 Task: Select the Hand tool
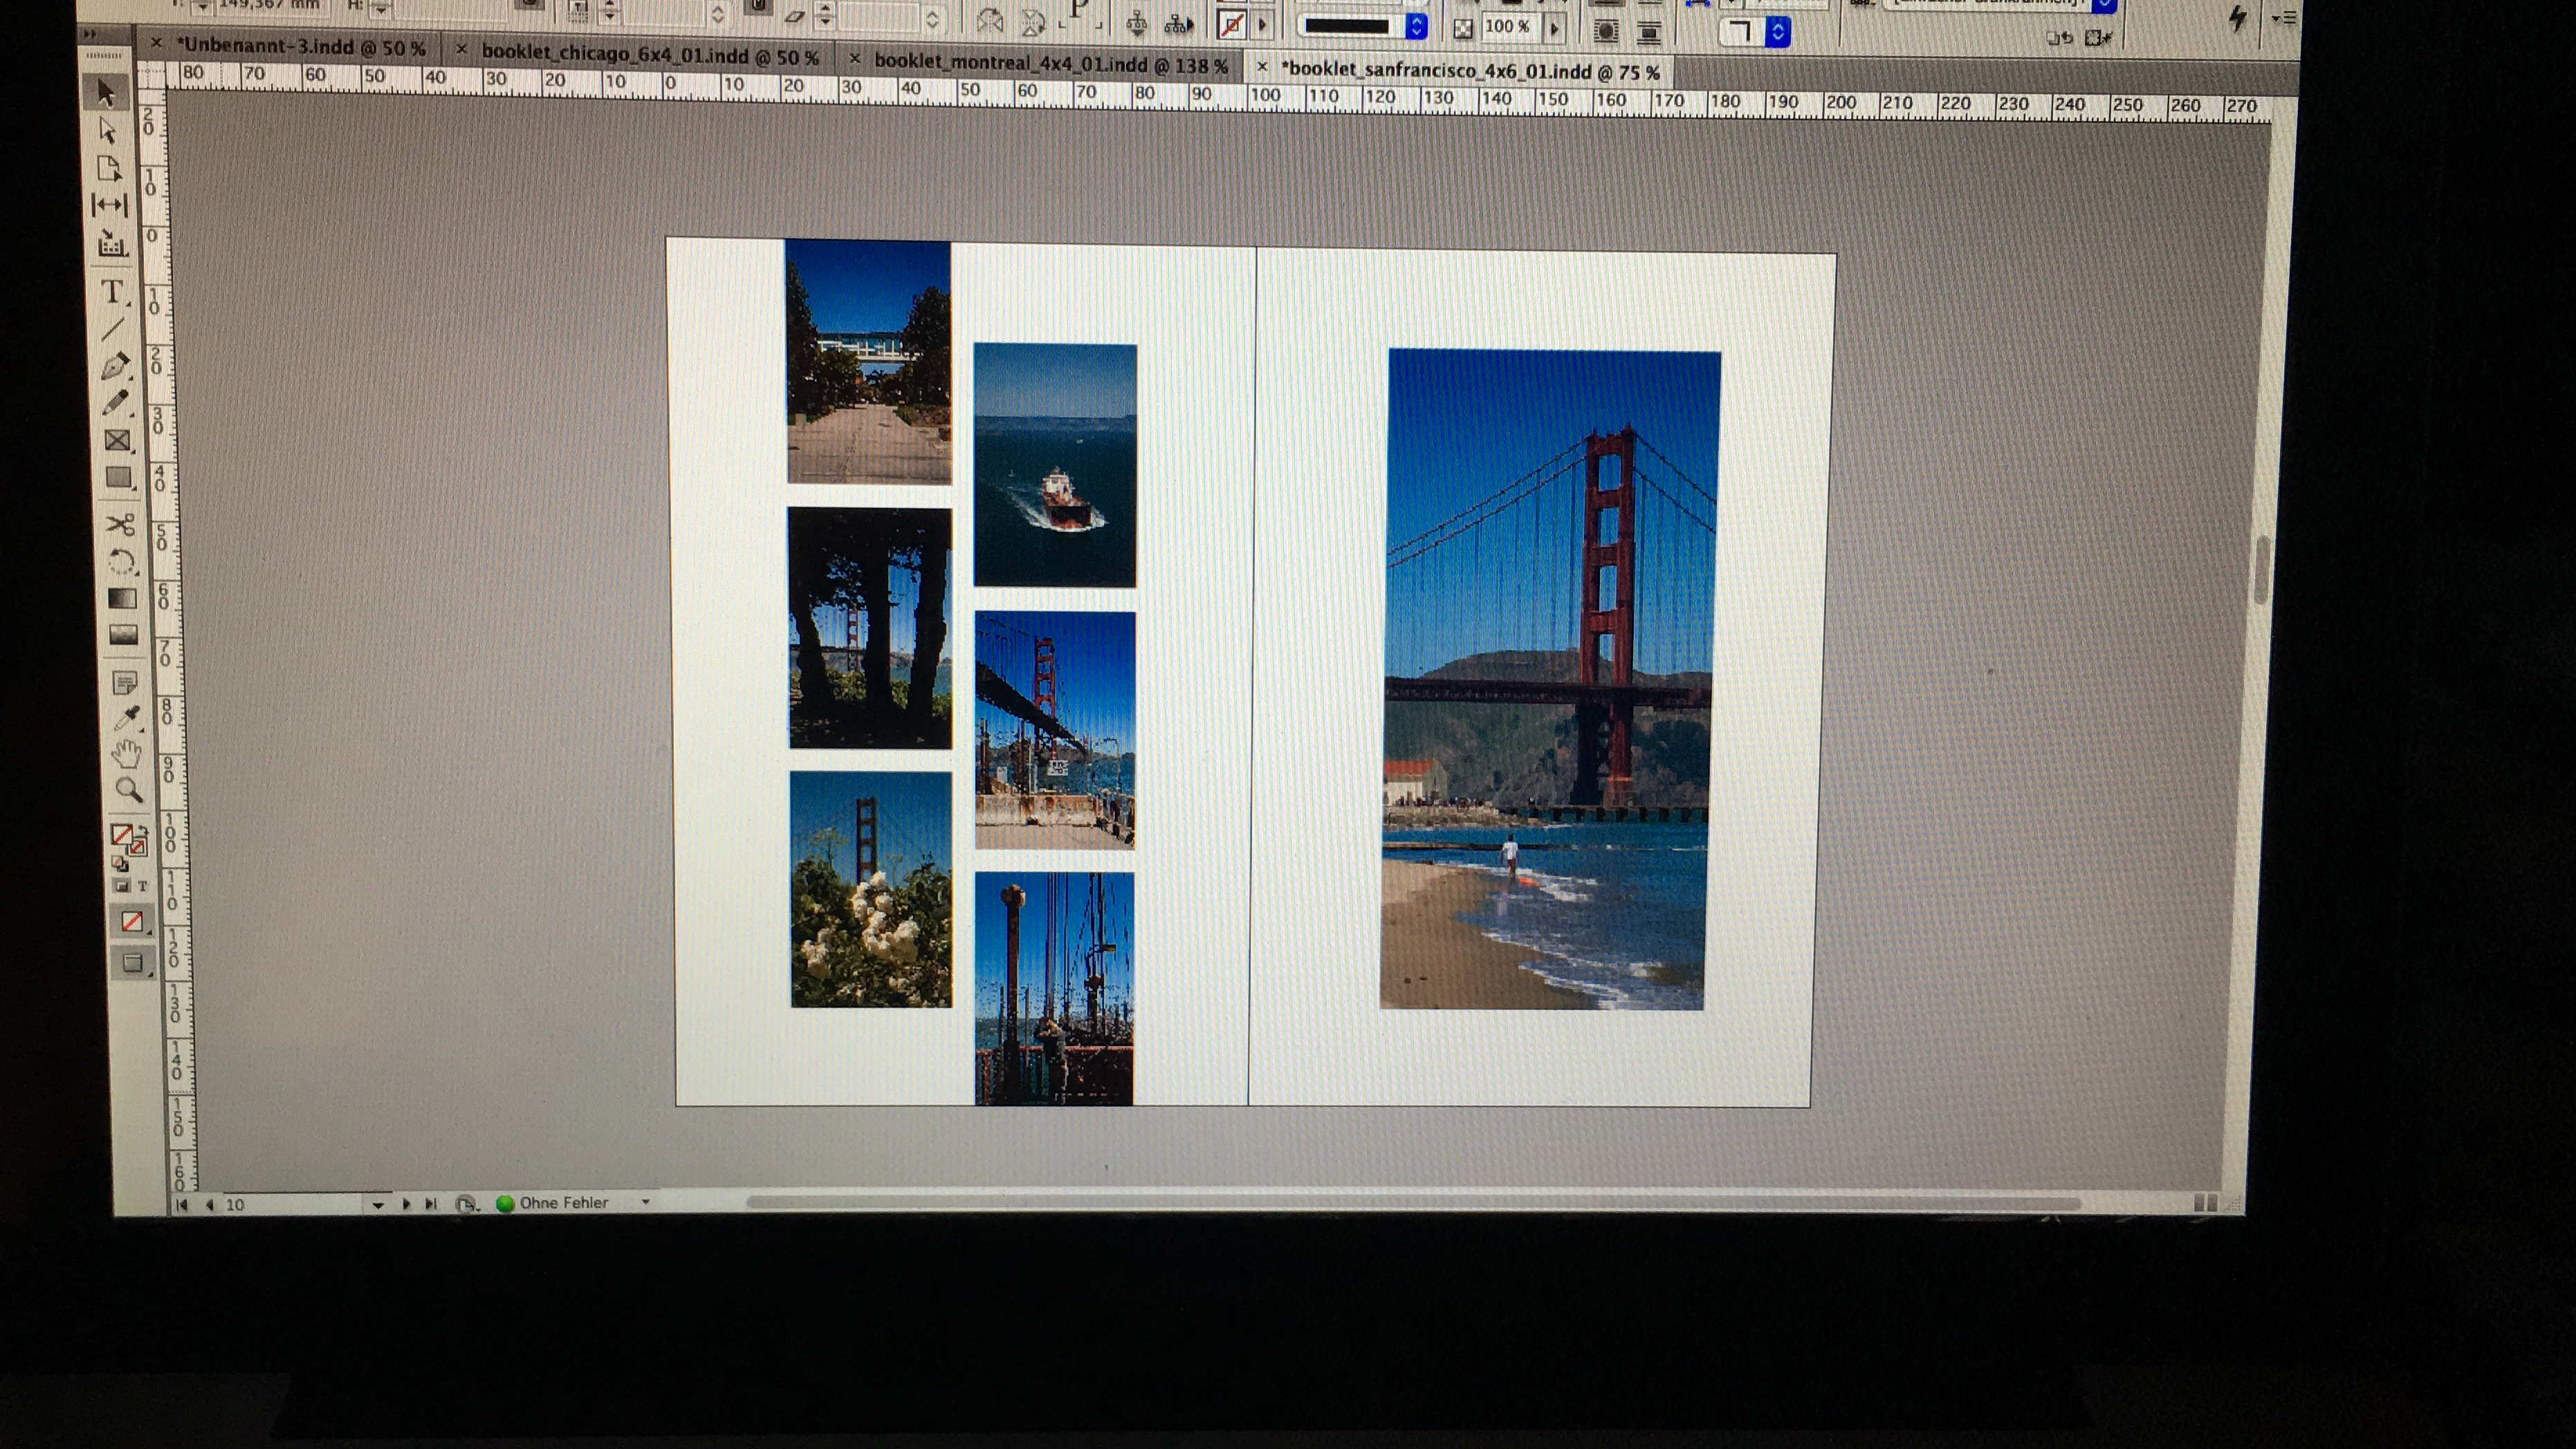126,754
